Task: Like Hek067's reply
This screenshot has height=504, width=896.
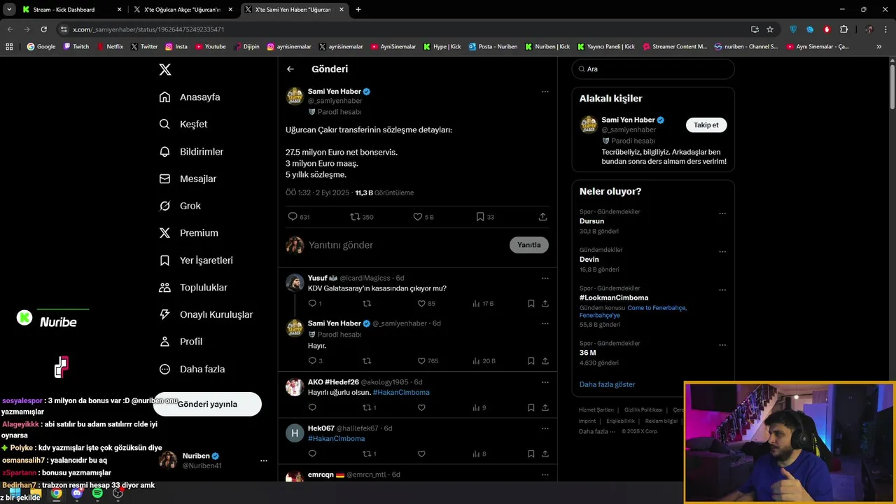Action: click(x=421, y=454)
